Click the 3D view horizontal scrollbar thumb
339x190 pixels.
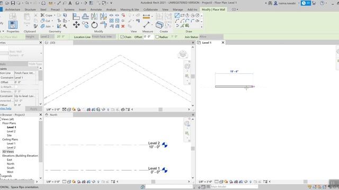pos(160,109)
